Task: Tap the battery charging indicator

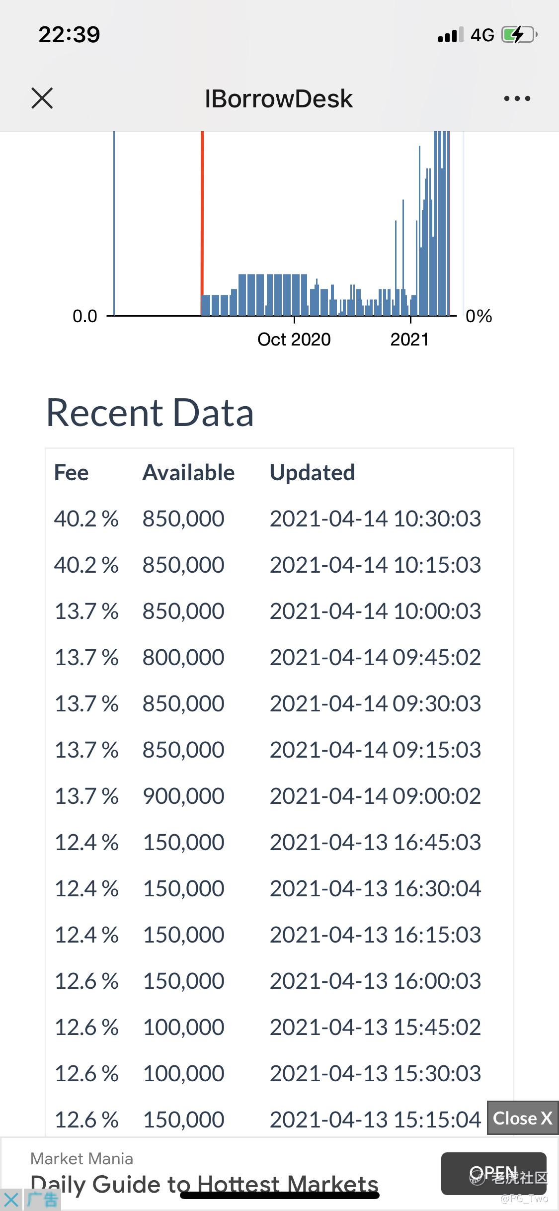Action: coord(519,35)
